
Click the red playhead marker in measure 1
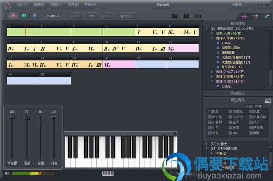tap(25, 30)
